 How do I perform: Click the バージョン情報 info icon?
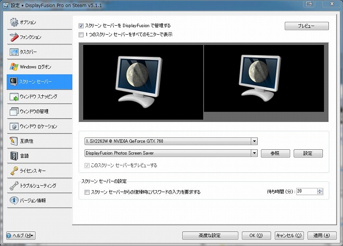point(14,200)
